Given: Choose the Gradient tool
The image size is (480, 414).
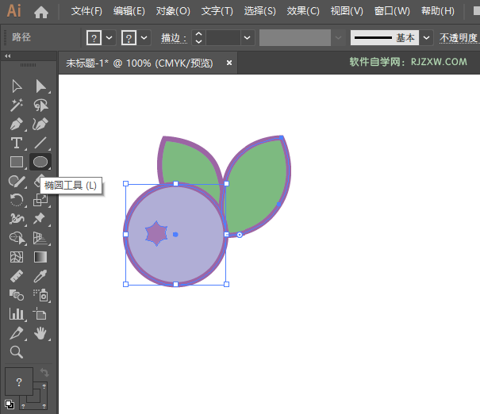Looking at the screenshot, I should [x=40, y=257].
